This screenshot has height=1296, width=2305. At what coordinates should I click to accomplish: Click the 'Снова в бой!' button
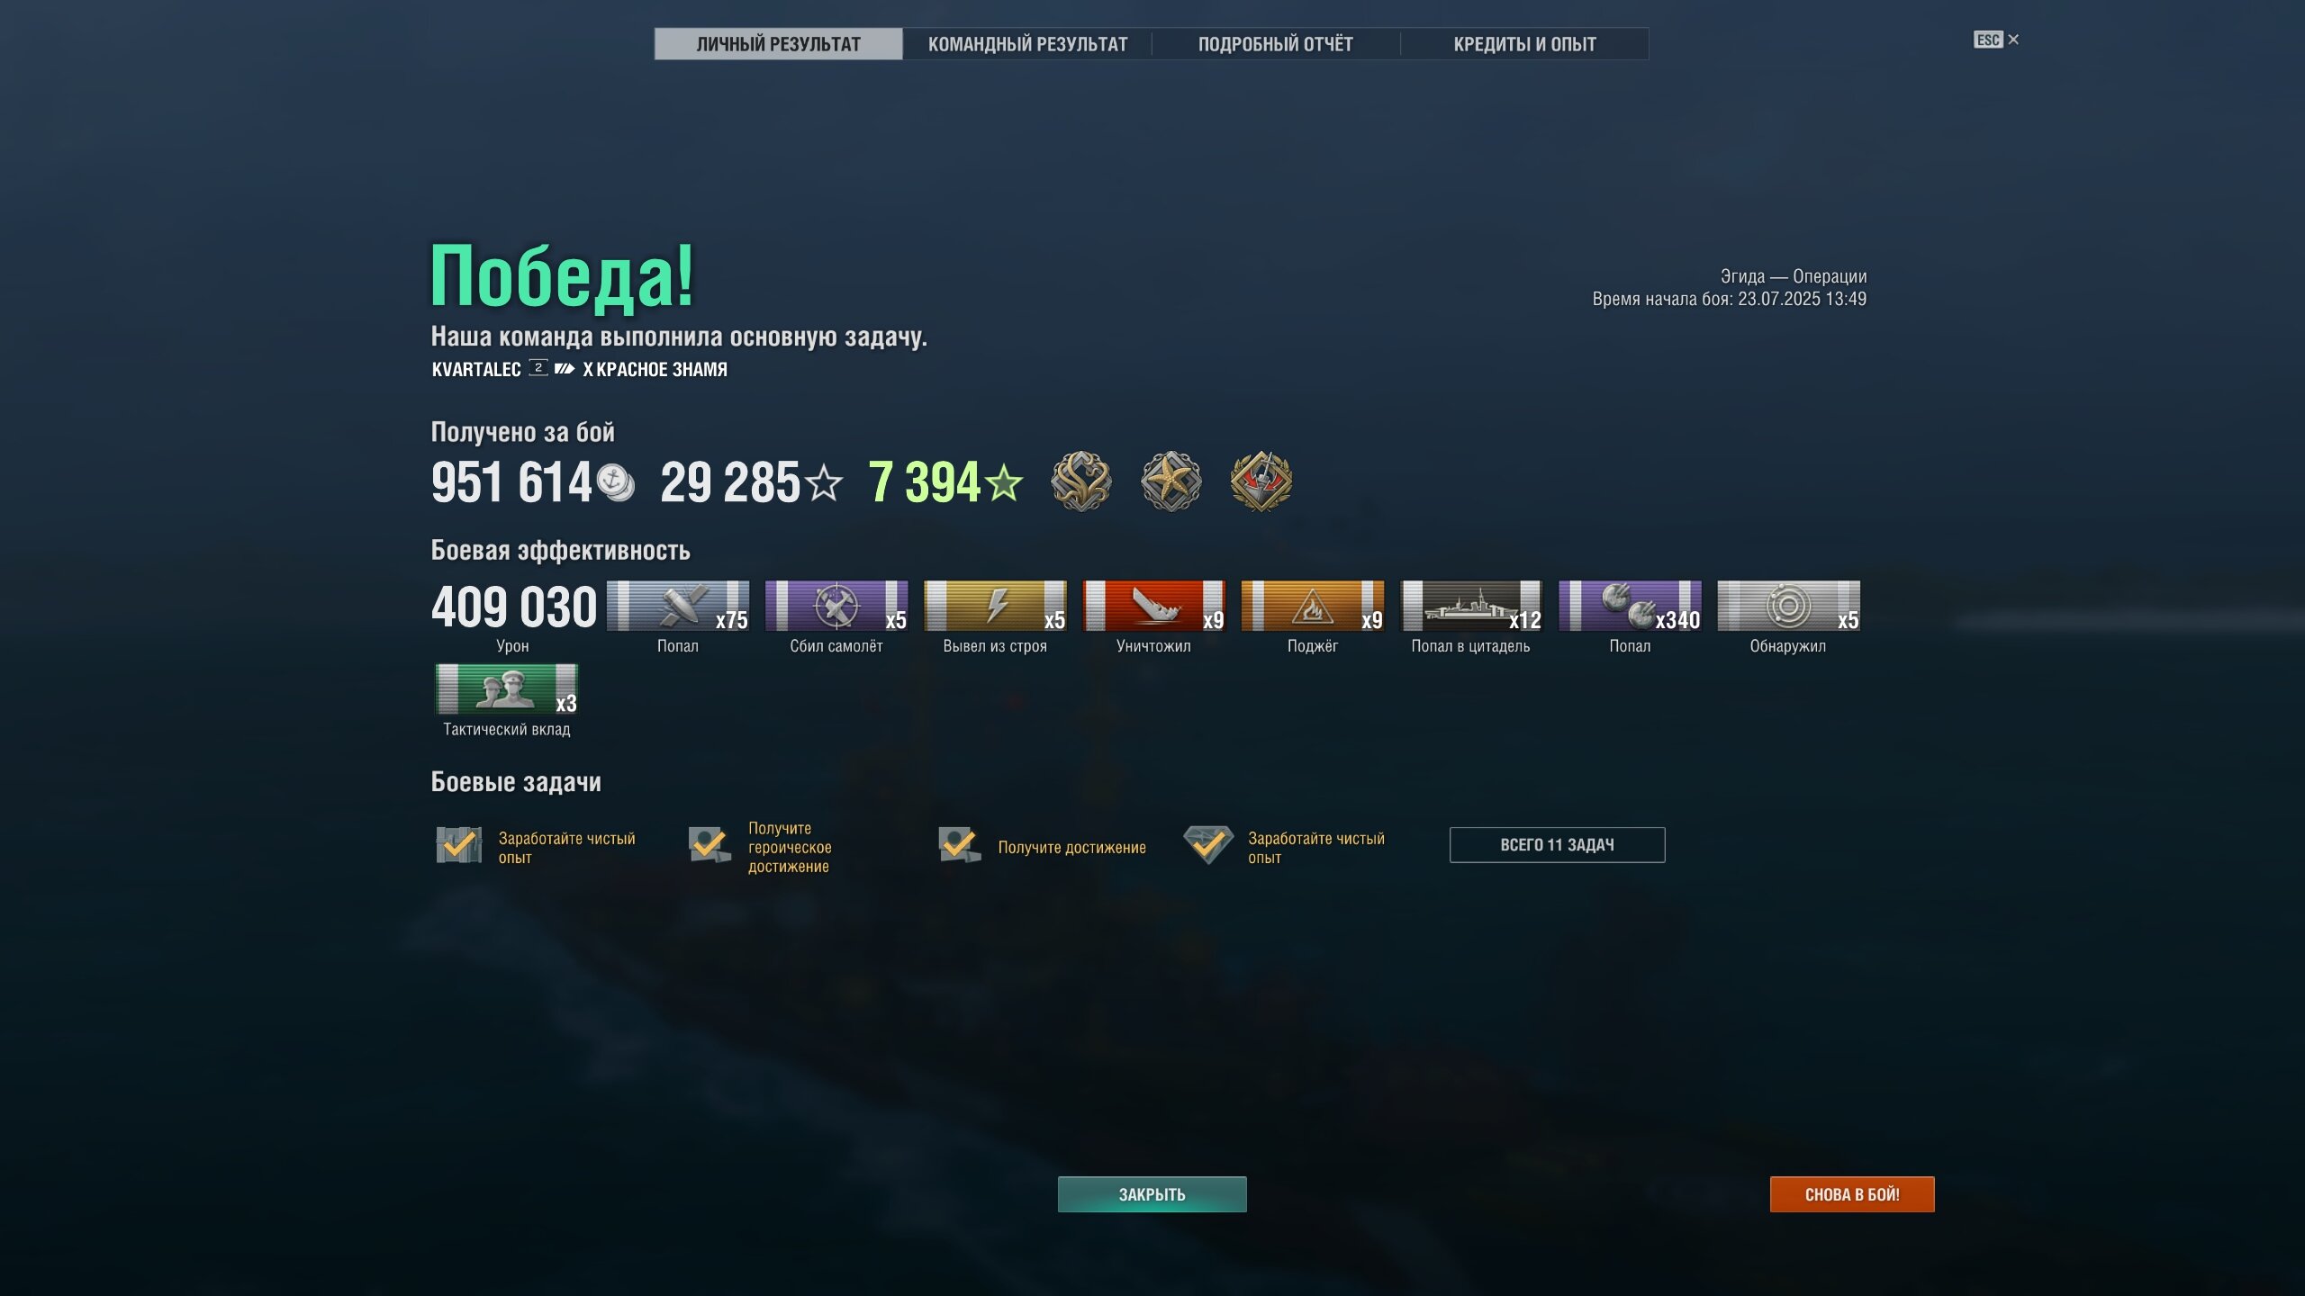coord(1852,1194)
